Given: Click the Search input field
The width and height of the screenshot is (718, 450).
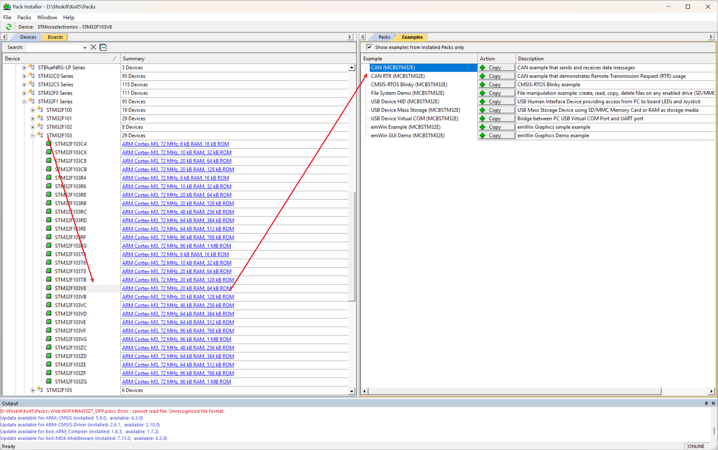Looking at the screenshot, I should coord(54,48).
